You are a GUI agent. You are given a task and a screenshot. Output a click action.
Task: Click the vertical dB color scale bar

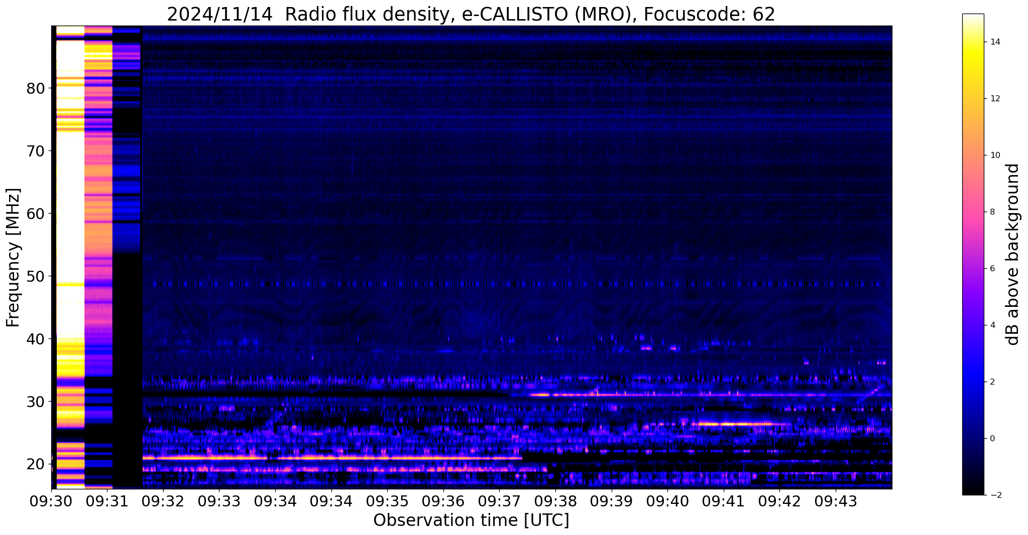click(973, 254)
